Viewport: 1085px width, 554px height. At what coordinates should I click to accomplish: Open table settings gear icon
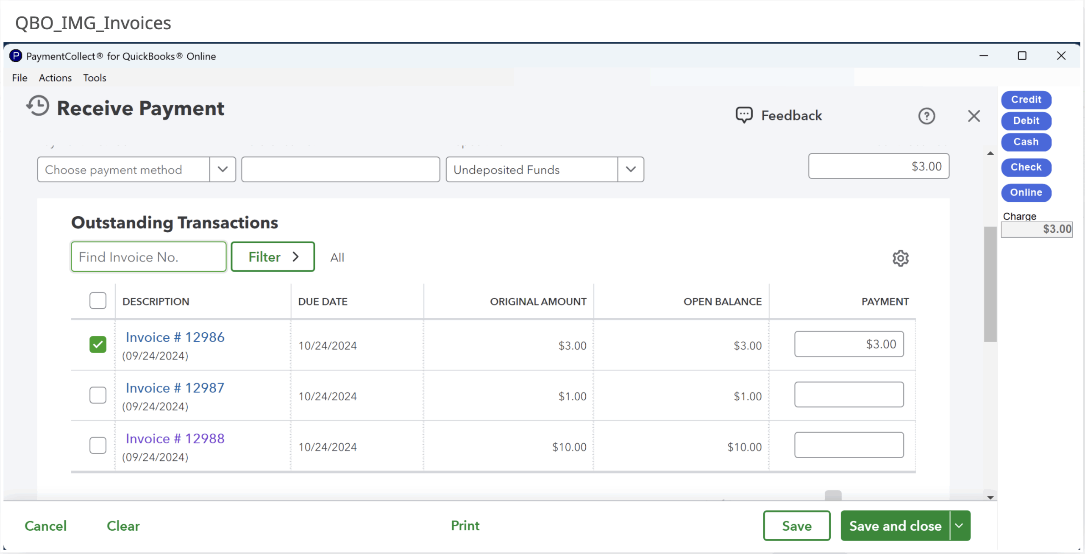(900, 258)
